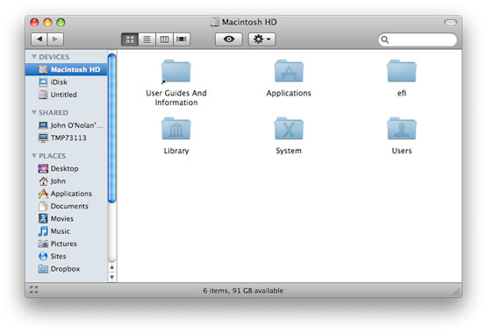Open iDisk in the sidebar

click(66, 81)
